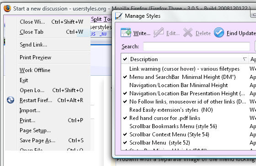Select "Menu and SearchBar Minimal Height (DM*)" text

[x=182, y=77]
